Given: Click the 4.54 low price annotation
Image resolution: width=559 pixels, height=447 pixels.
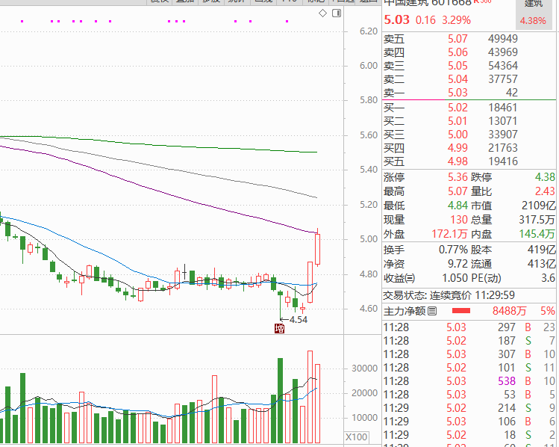Looking at the screenshot, I should 298,319.
